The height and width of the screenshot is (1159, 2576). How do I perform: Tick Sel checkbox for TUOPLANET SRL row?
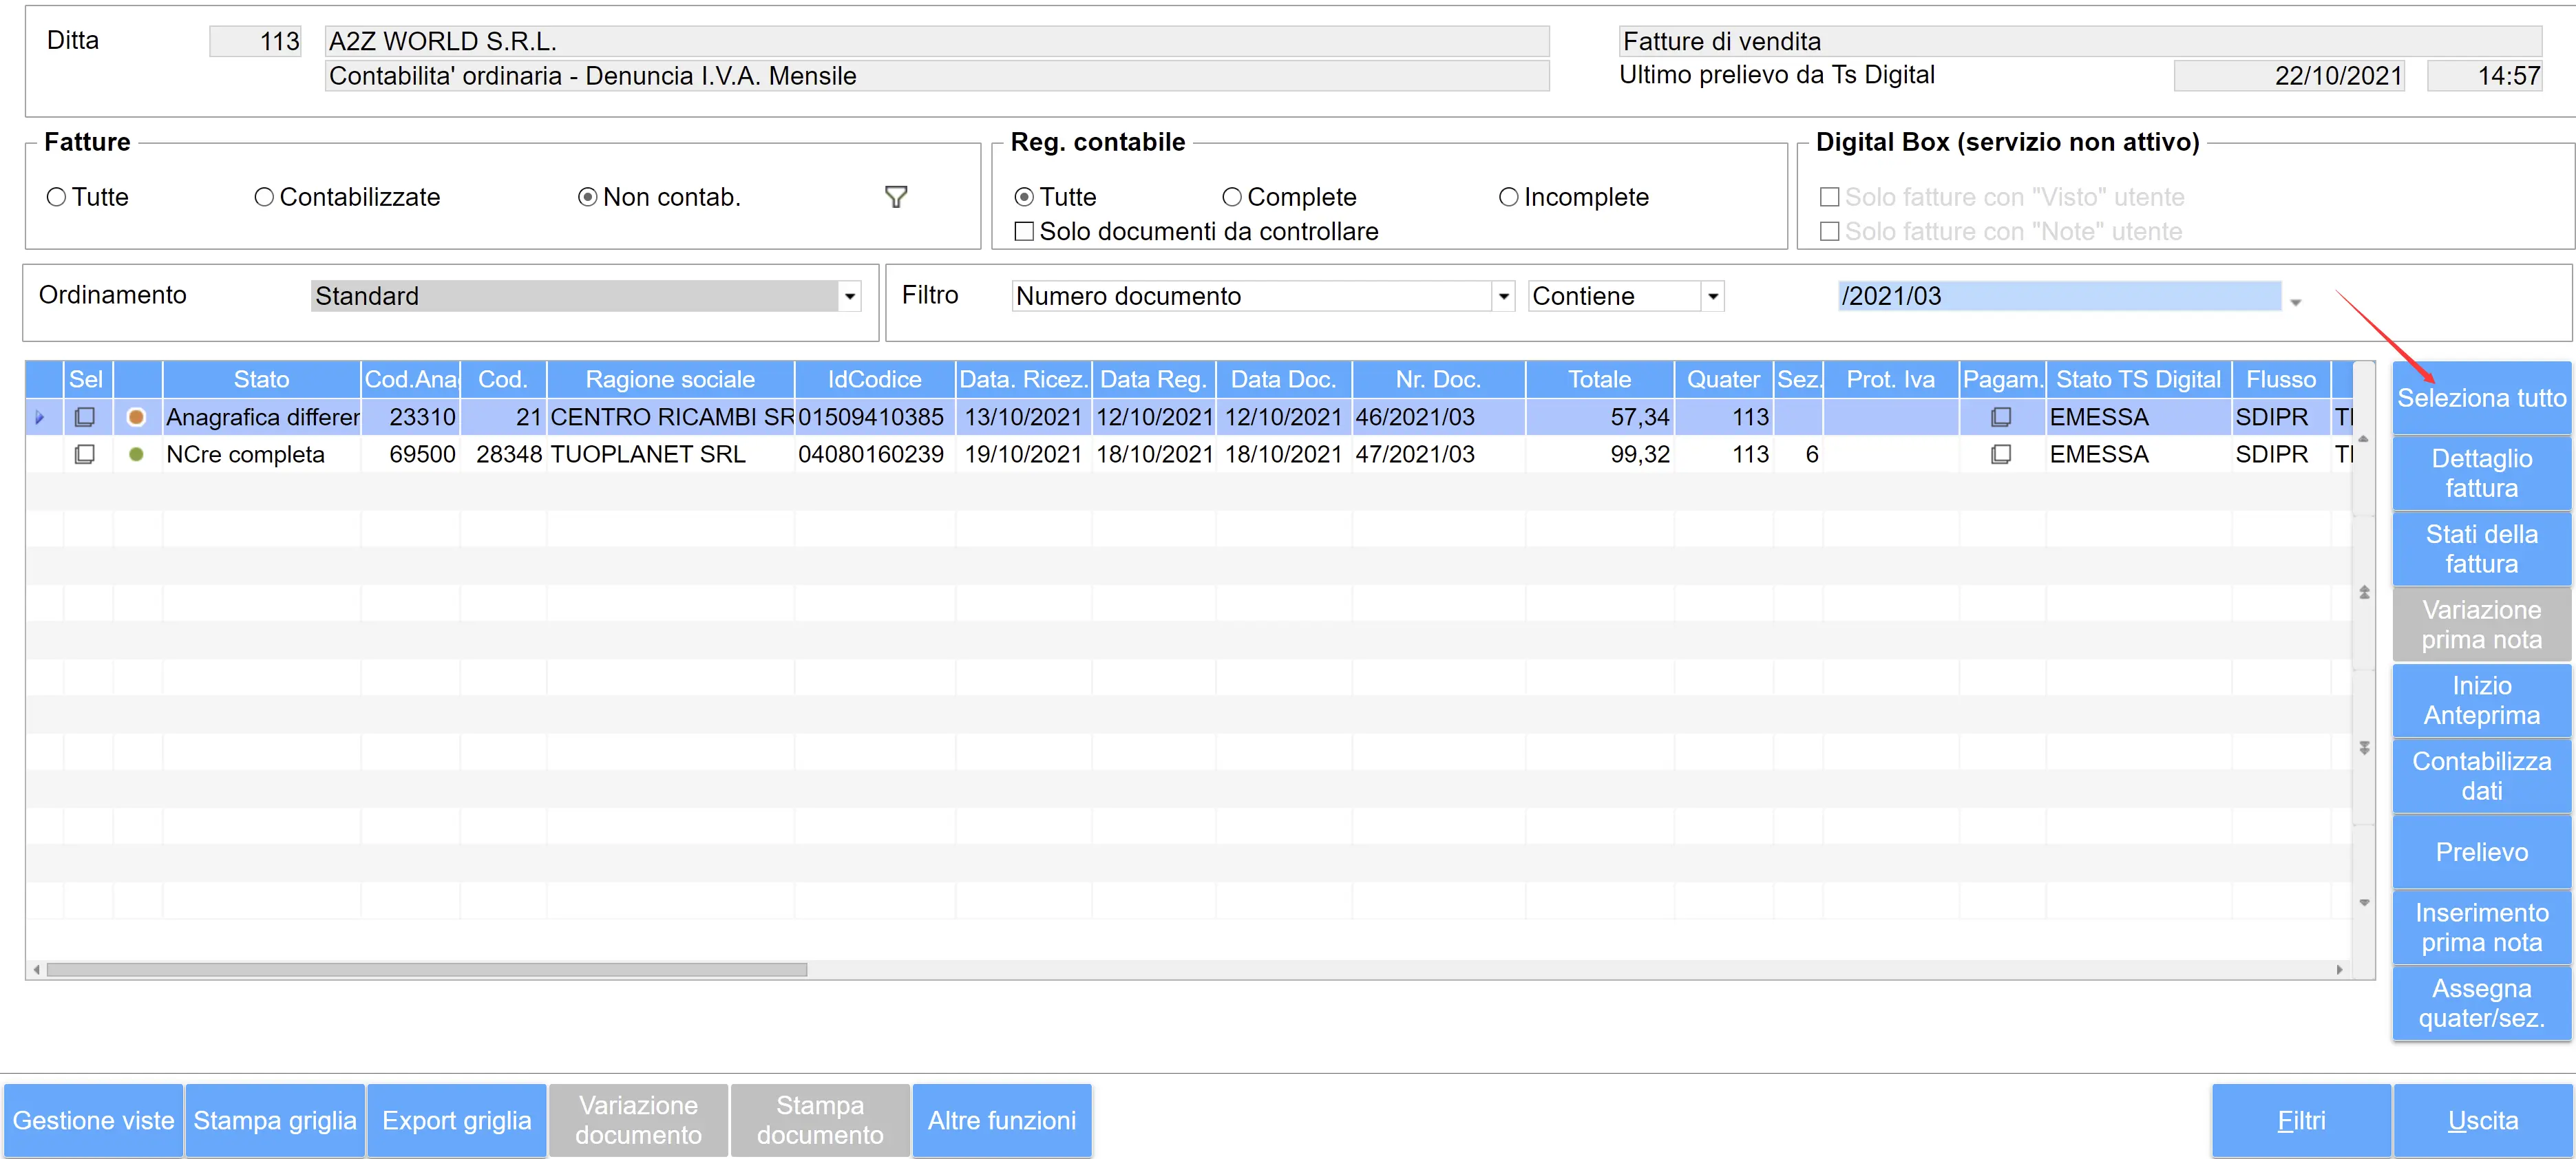coord(85,454)
